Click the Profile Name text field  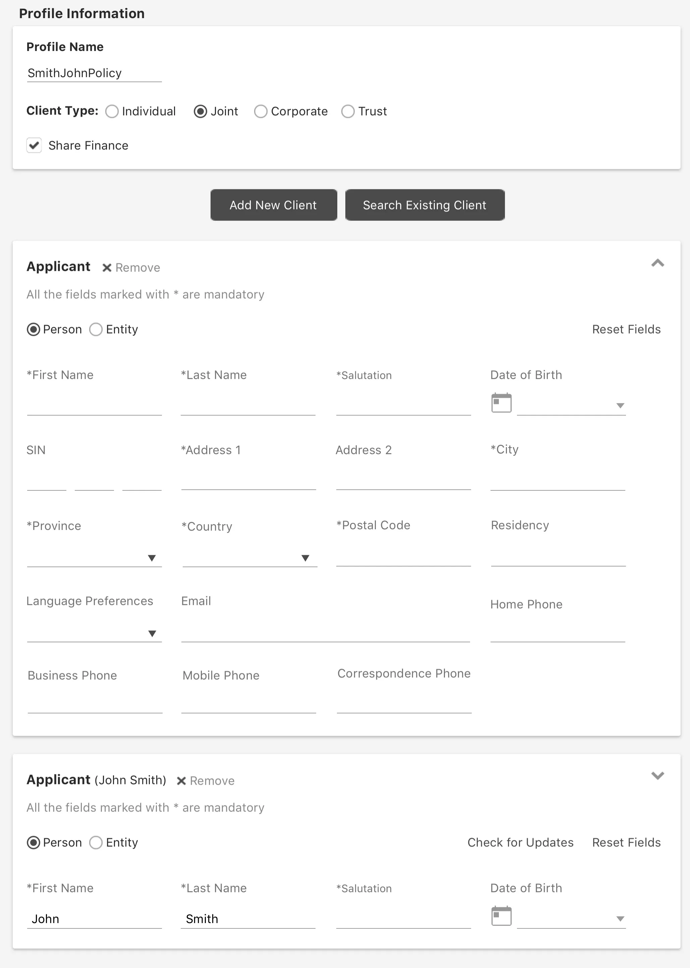click(94, 73)
